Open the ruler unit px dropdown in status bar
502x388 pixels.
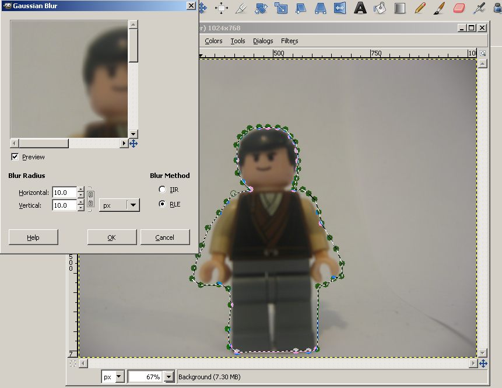click(x=113, y=377)
